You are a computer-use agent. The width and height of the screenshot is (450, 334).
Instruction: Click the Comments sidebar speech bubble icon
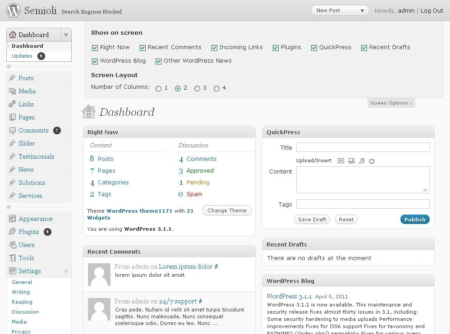click(x=12, y=130)
